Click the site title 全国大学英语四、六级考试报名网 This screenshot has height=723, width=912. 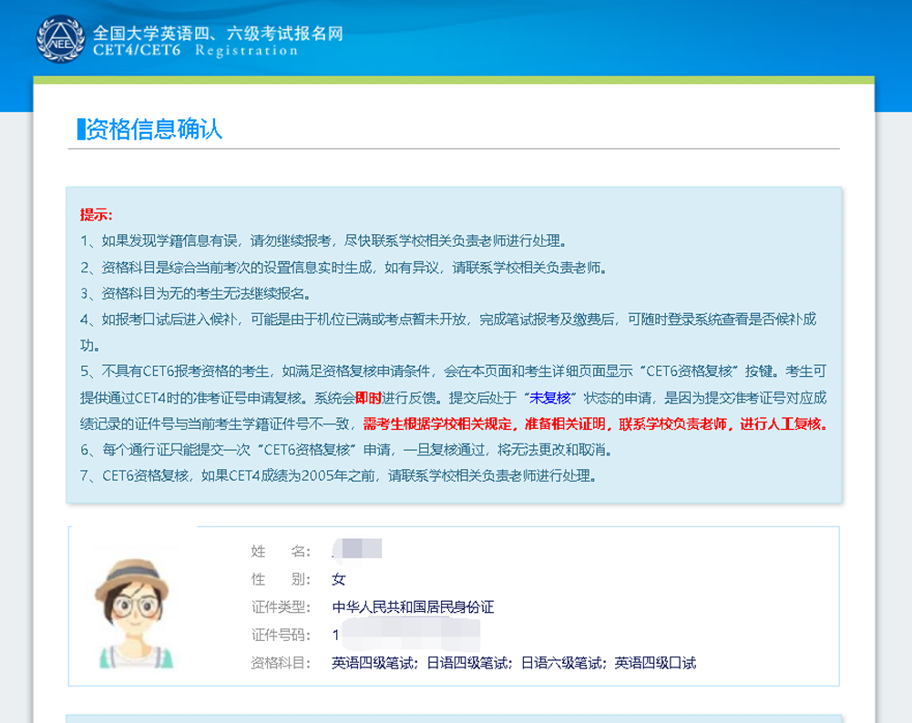coord(218,32)
